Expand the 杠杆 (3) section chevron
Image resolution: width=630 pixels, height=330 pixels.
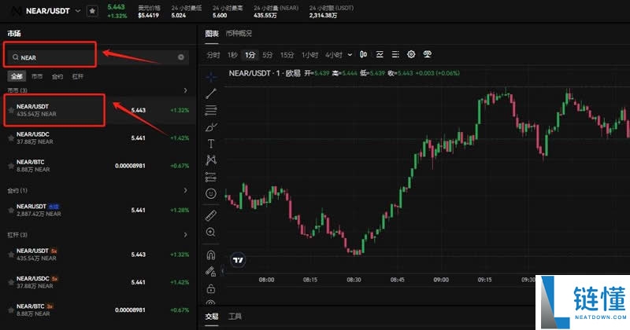pyautogui.click(x=185, y=235)
